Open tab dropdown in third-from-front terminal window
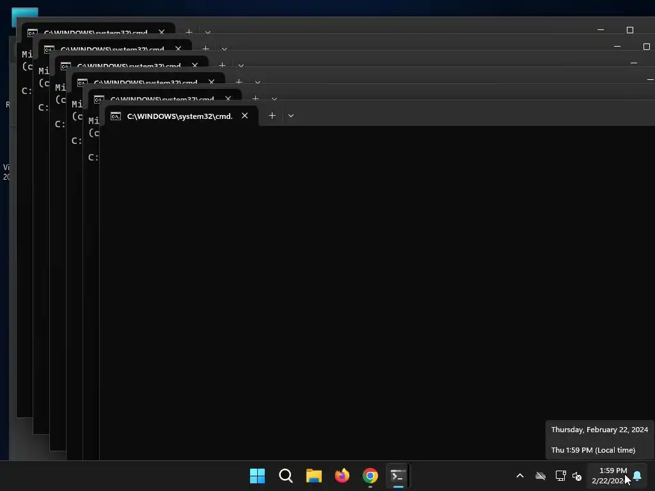Viewport: 655px width, 491px height. 257,82
